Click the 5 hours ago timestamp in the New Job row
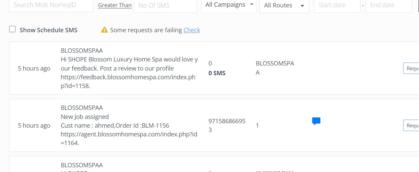 click(x=34, y=125)
